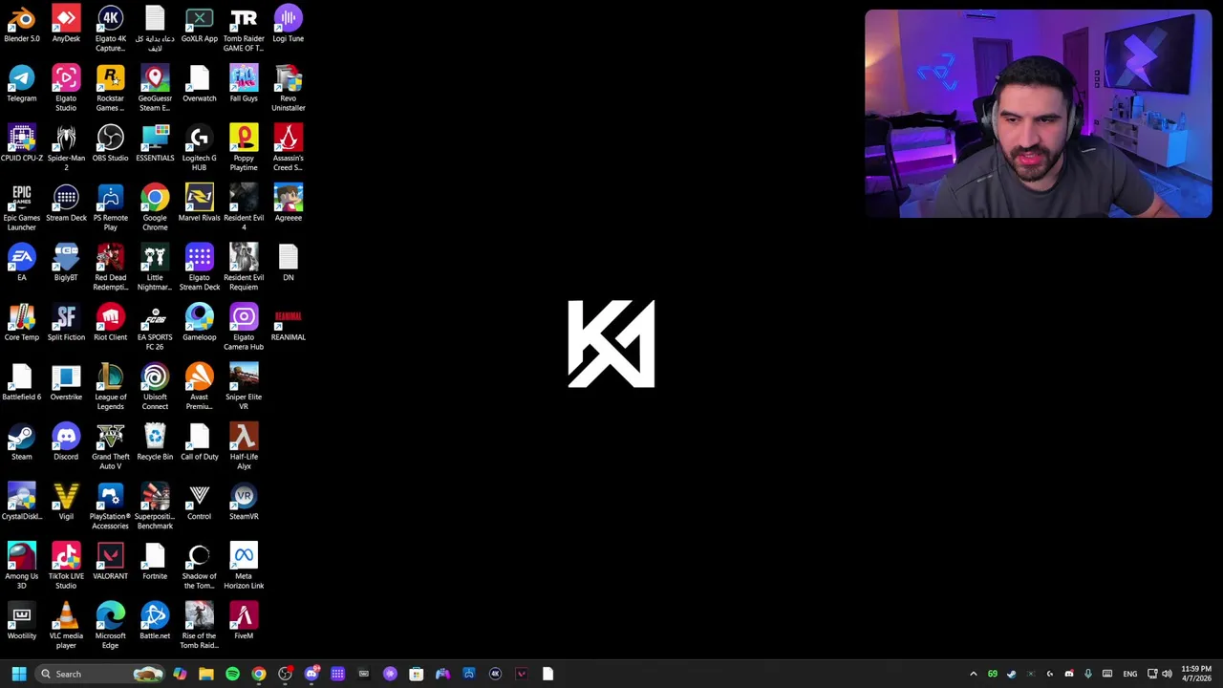The width and height of the screenshot is (1223, 688).
Task: Launch Resident Evil 4 desktop shortcut
Action: [244, 208]
